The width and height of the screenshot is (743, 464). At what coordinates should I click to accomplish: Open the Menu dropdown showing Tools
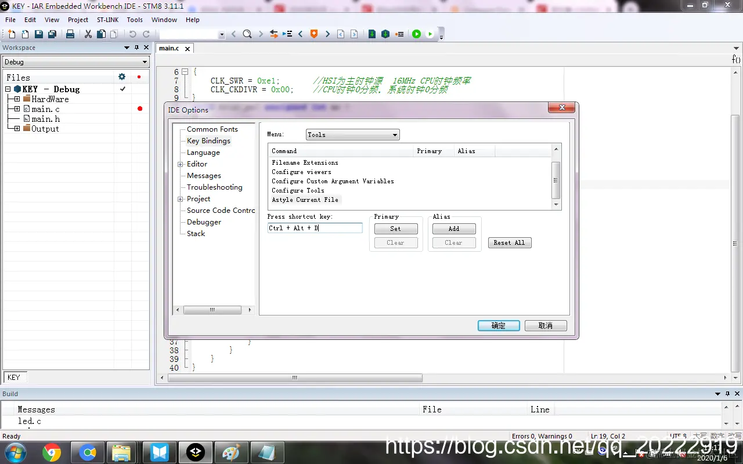[353, 135]
